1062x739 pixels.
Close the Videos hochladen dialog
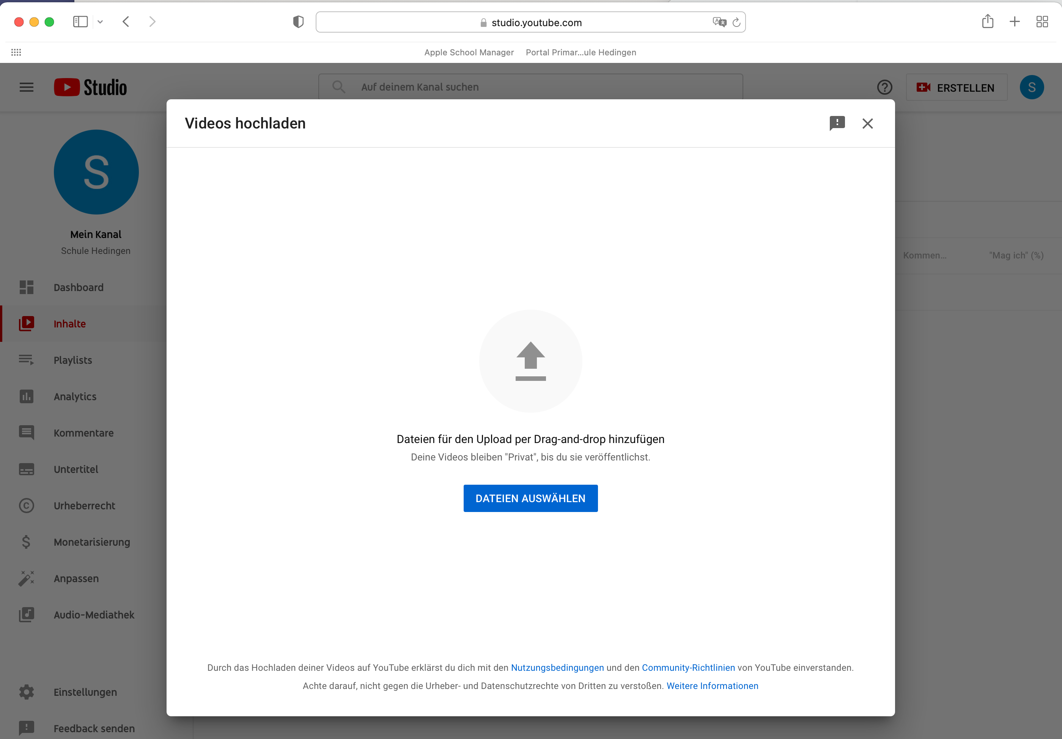pyautogui.click(x=867, y=123)
